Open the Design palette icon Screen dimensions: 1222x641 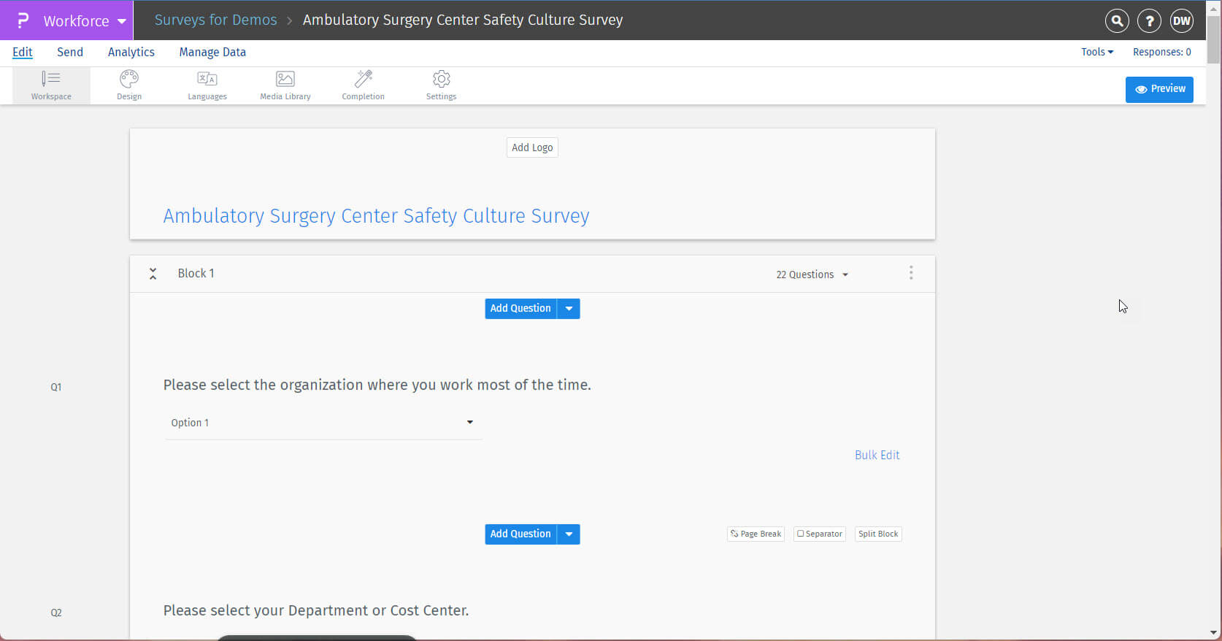pyautogui.click(x=129, y=85)
